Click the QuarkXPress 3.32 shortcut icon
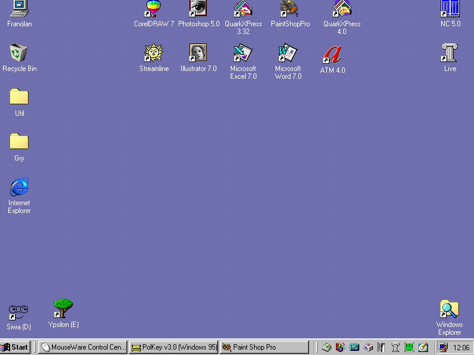 (x=243, y=8)
